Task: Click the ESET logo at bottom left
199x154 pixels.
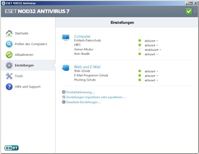Action: pos(12,148)
